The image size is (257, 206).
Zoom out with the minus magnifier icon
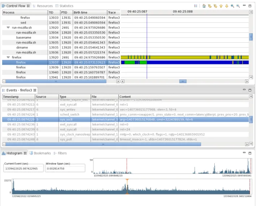coord(238,6)
